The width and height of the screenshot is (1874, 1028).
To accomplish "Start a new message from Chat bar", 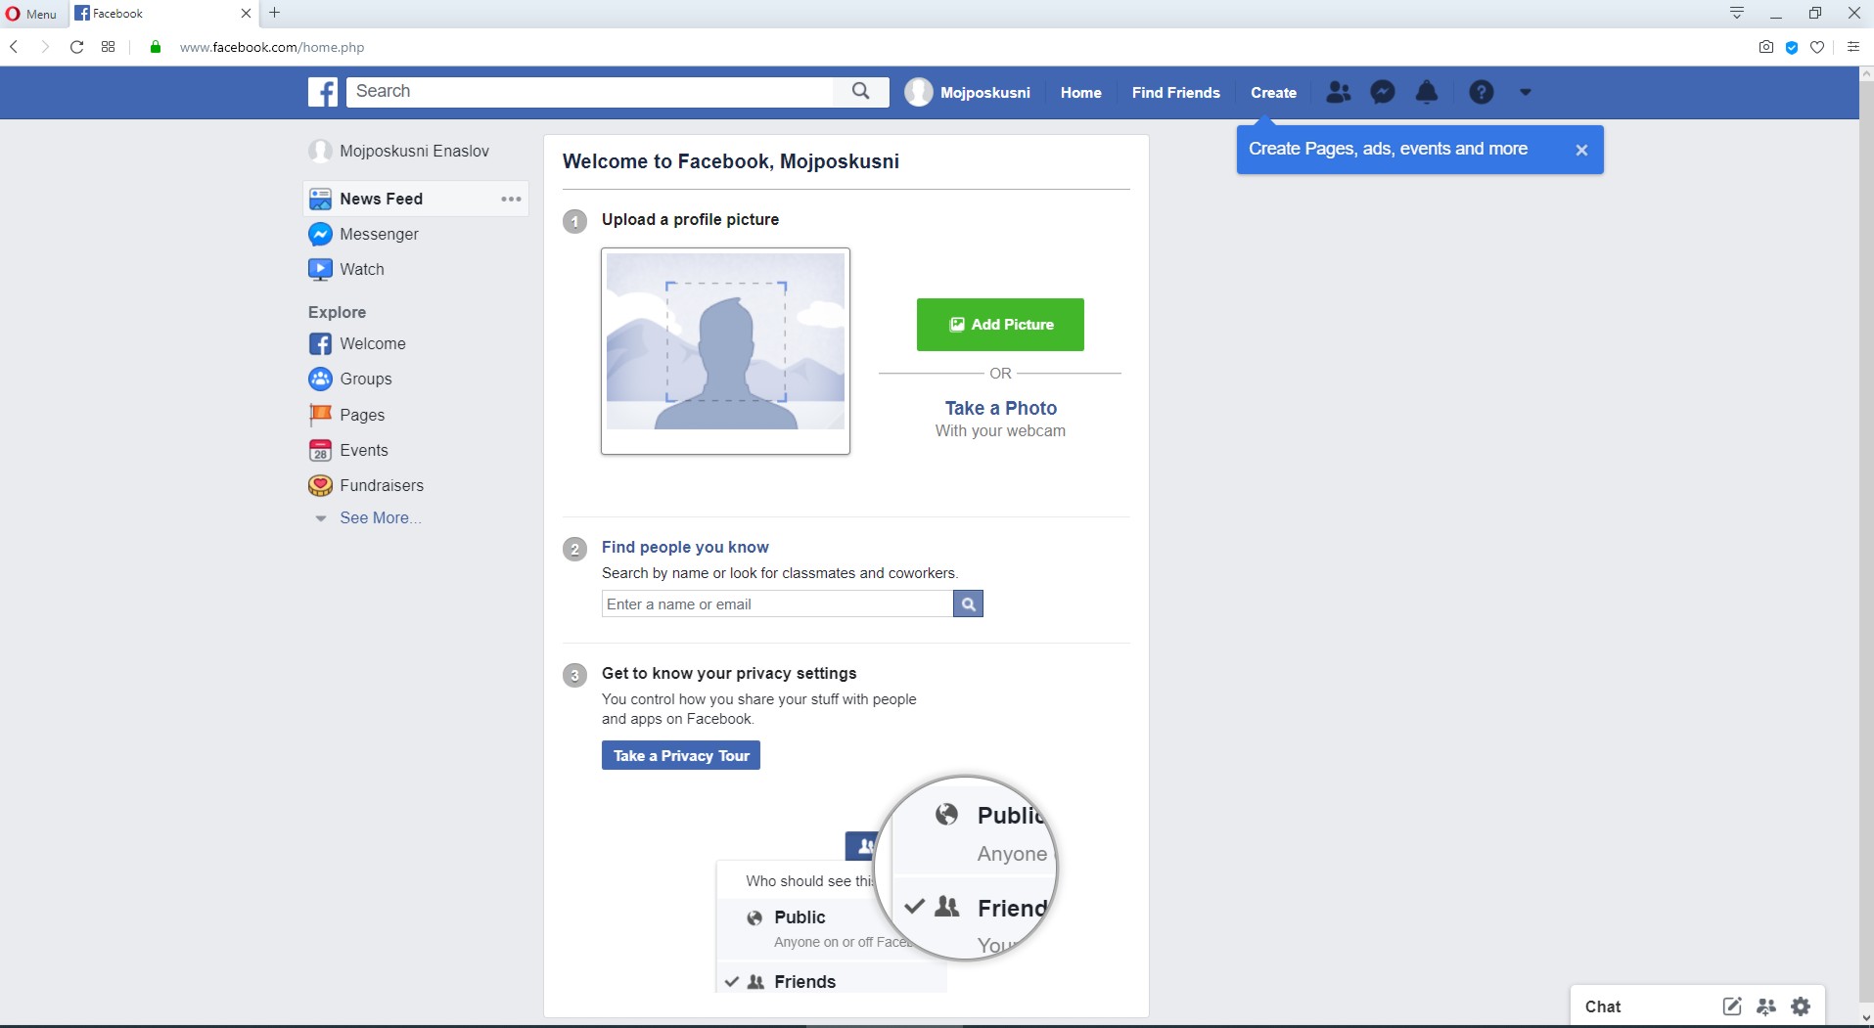I will point(1732,1006).
